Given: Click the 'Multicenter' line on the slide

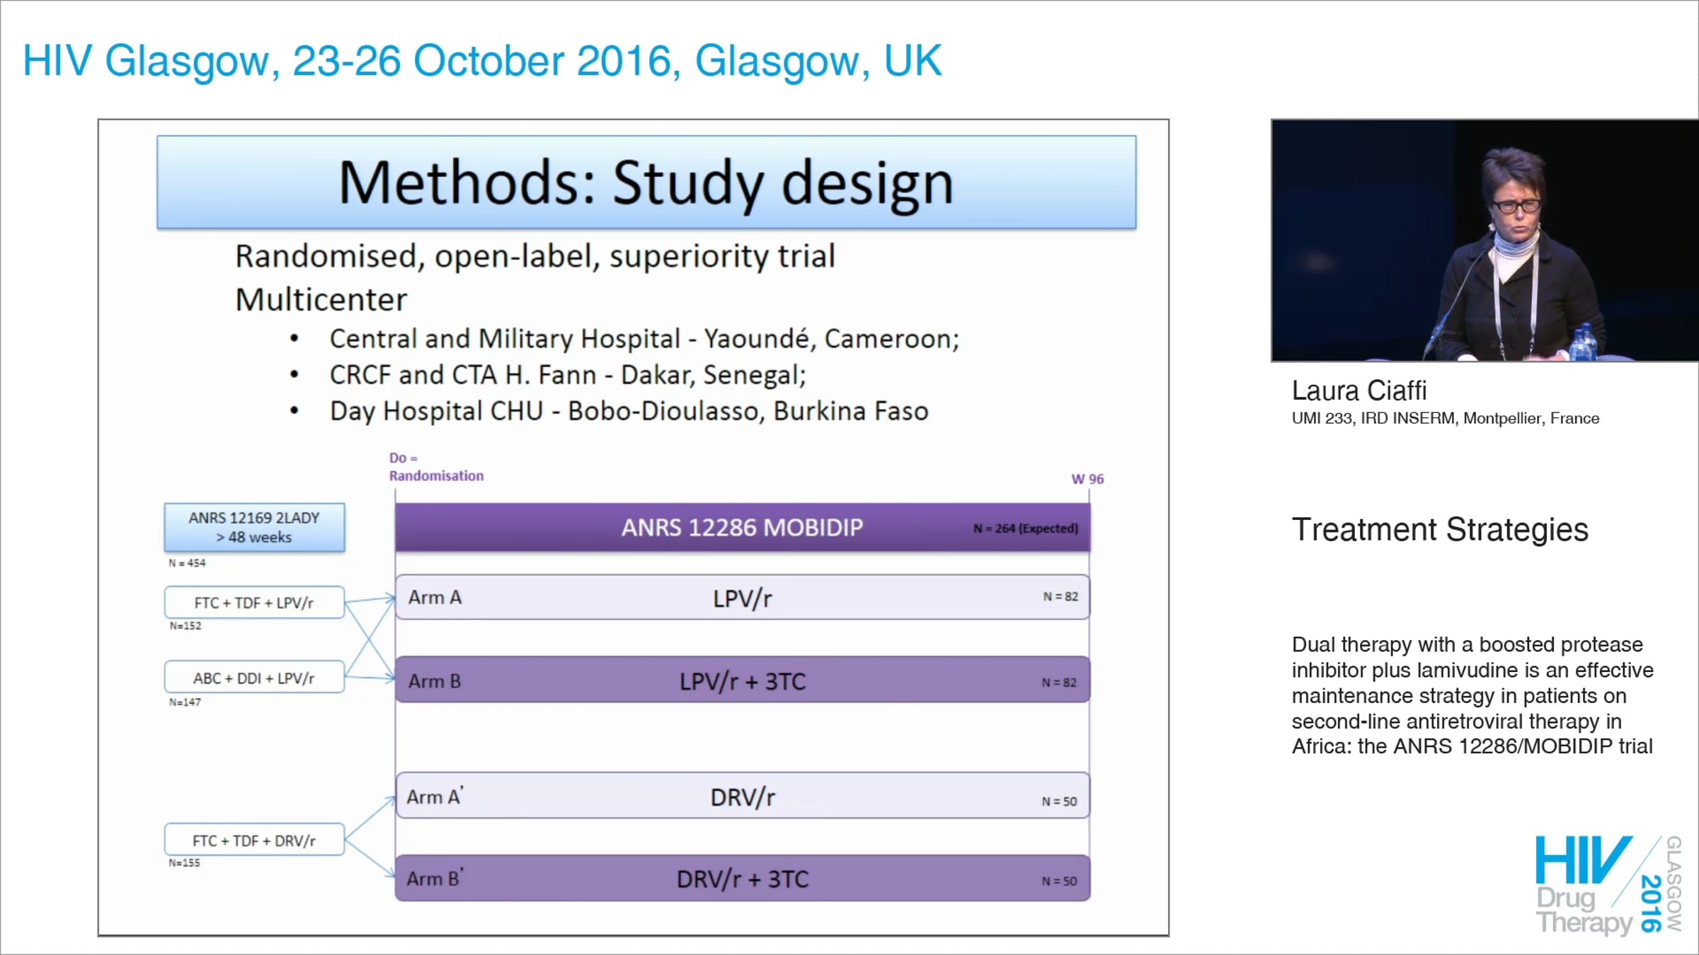Looking at the screenshot, I should tap(321, 300).
